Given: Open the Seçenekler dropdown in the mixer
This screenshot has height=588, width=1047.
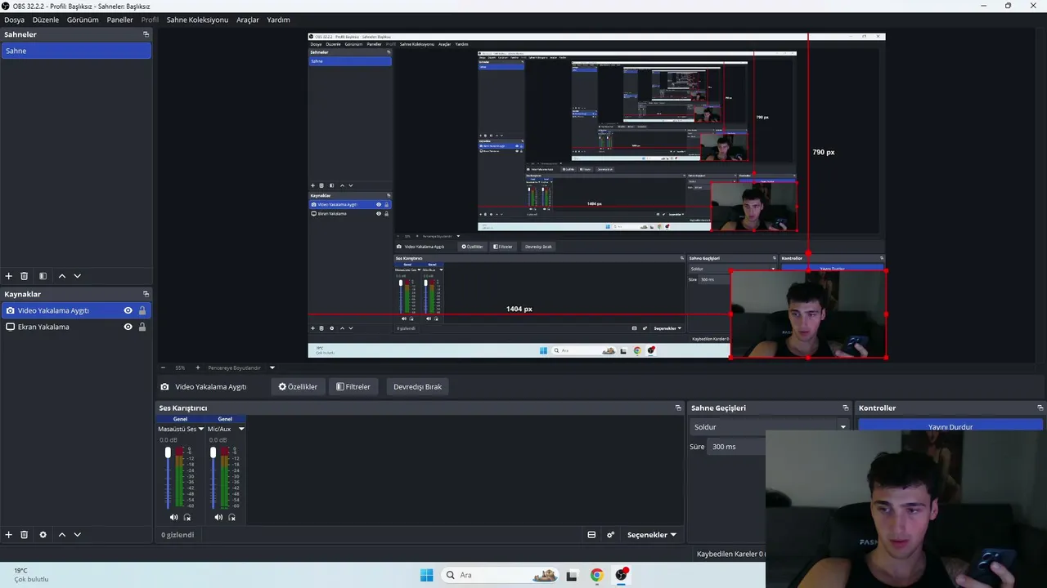Looking at the screenshot, I should point(651,535).
